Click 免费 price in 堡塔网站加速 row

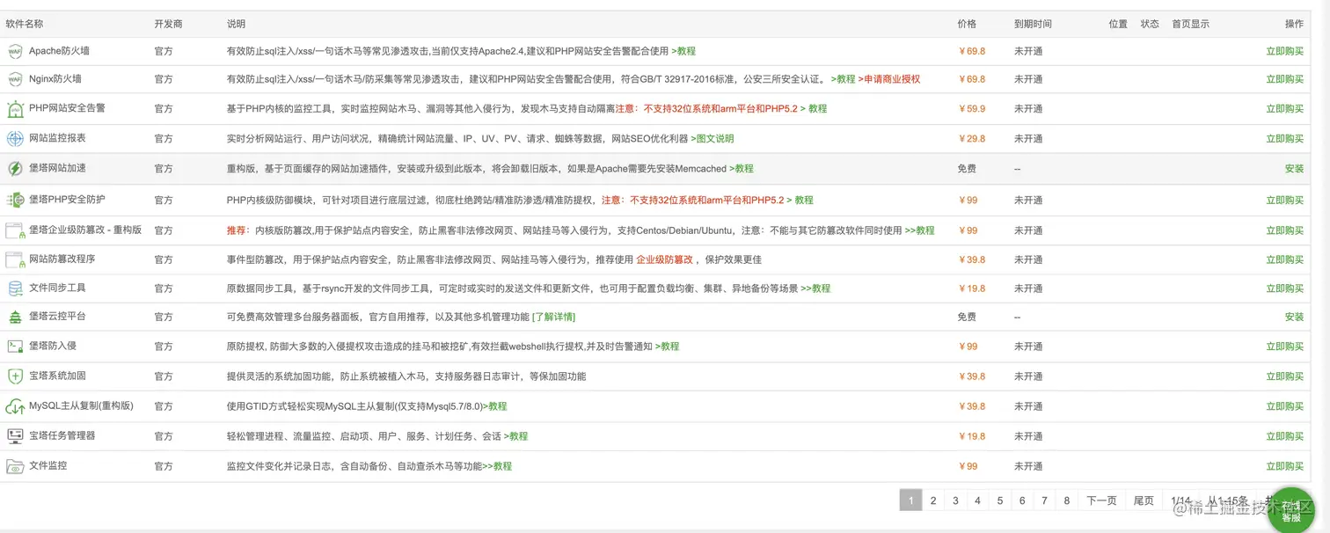click(967, 169)
